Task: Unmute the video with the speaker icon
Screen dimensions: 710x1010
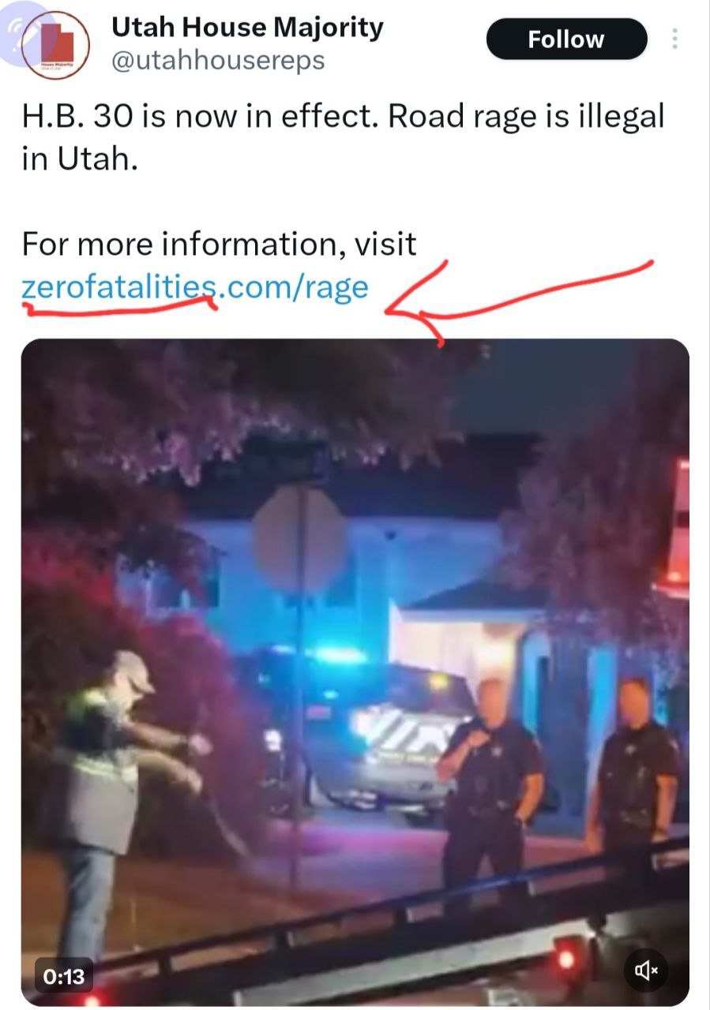Action: 646,970
